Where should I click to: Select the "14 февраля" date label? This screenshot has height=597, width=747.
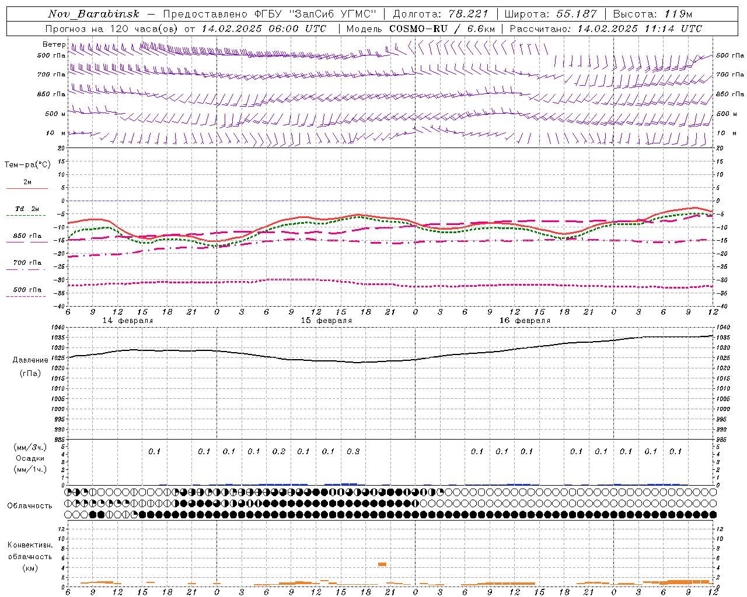click(128, 321)
